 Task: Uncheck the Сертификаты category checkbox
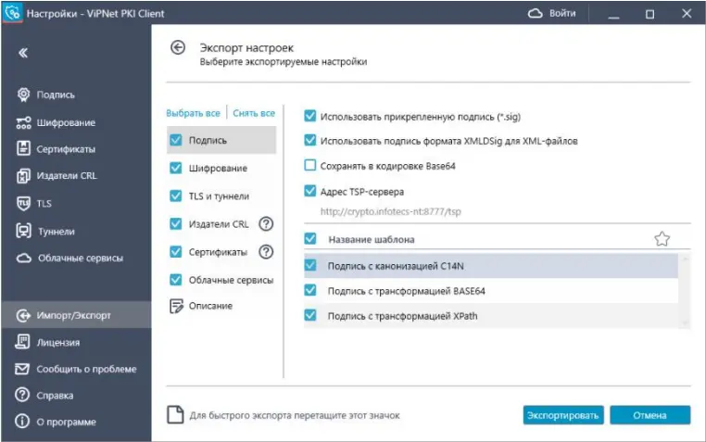(x=176, y=252)
